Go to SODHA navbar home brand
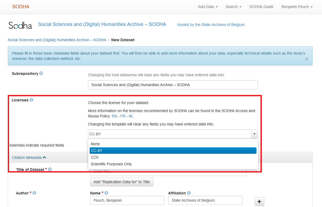The height and width of the screenshot is (207, 322). (x=21, y=7)
